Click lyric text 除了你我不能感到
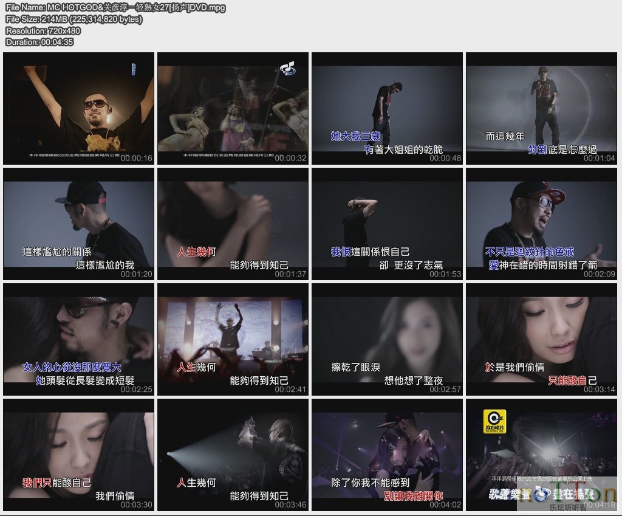This screenshot has height=516, width=622. [x=370, y=483]
